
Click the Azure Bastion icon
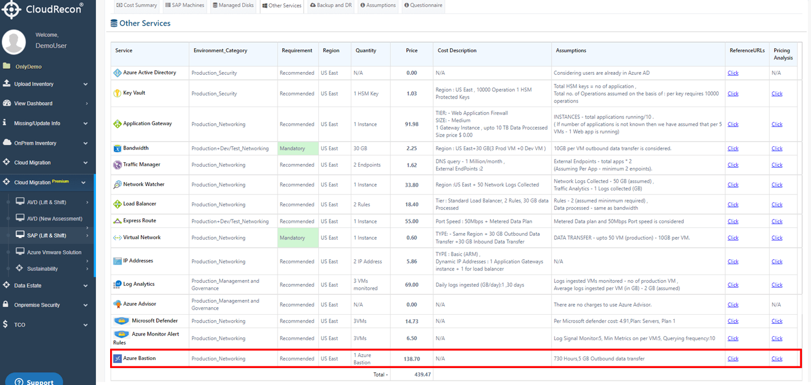click(x=117, y=359)
